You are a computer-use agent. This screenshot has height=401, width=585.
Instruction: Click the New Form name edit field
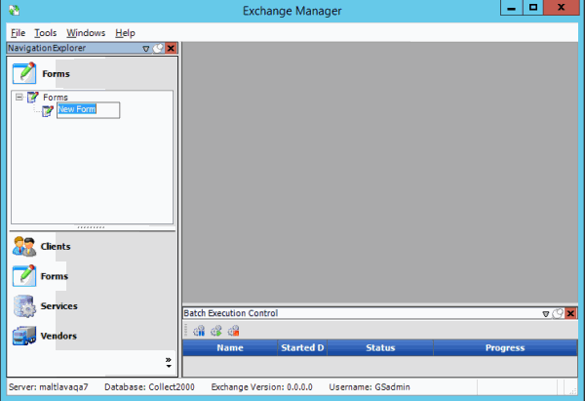pyautogui.click(x=88, y=110)
